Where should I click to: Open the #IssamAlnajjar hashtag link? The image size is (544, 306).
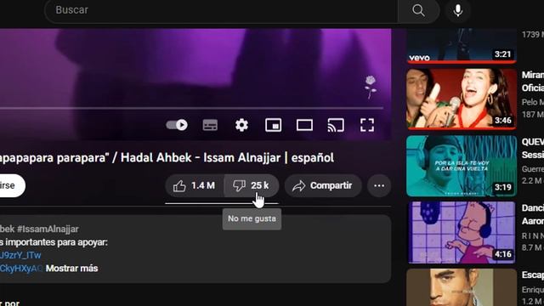[x=48, y=229]
